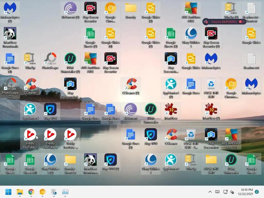Open the Google Sheets (3) icon
Image resolution: width=264 pixels, height=198 pixels.
point(171,37)
